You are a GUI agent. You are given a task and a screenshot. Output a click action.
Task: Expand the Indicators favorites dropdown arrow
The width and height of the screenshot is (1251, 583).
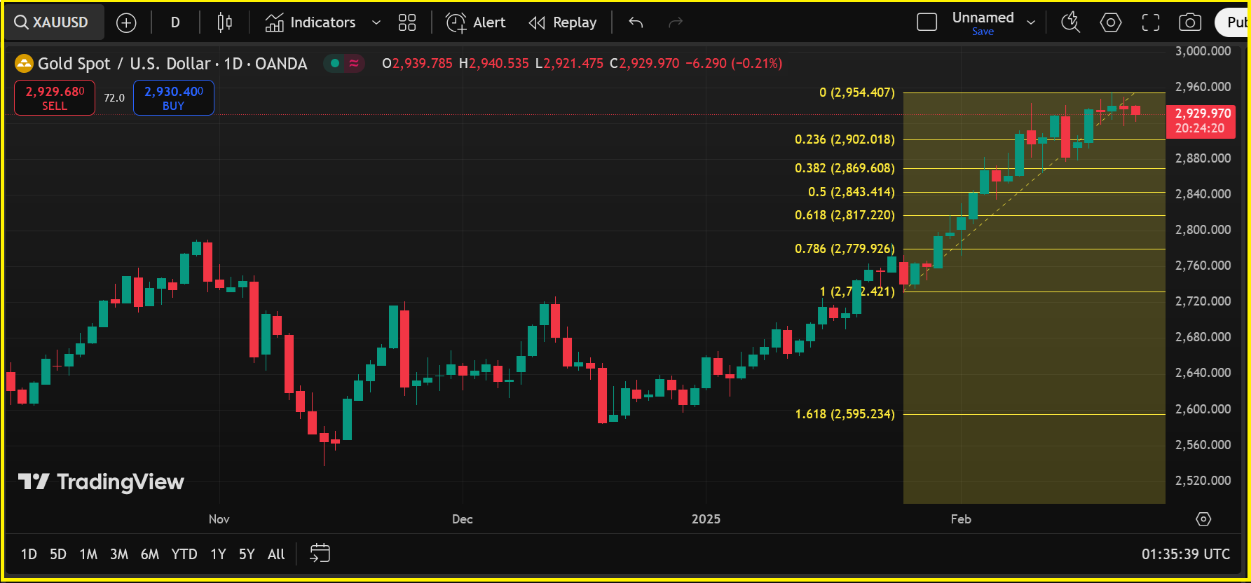376,23
